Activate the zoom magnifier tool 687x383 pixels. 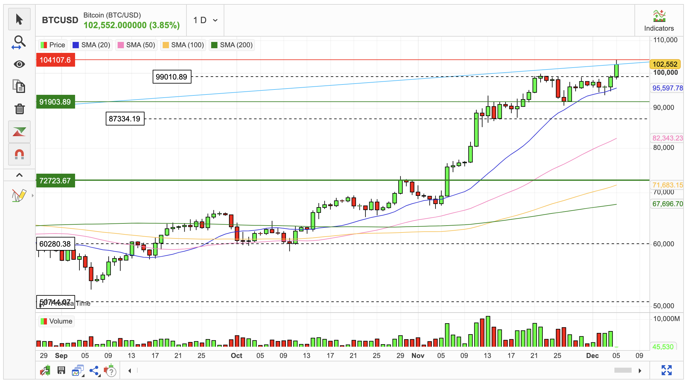coord(19,42)
